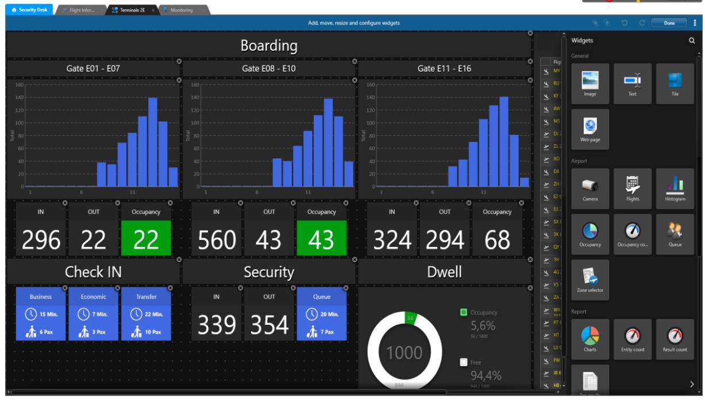705x400 pixels.
Task: Select the Camera widget icon
Action: pyautogui.click(x=591, y=188)
